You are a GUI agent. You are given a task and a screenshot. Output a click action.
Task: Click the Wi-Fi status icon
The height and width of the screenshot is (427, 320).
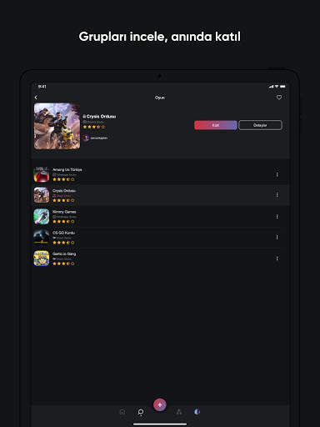pyautogui.click(x=277, y=87)
